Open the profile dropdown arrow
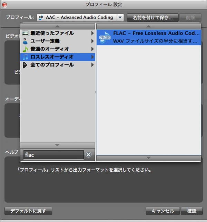The height and width of the screenshot is (222, 207). coord(120,18)
